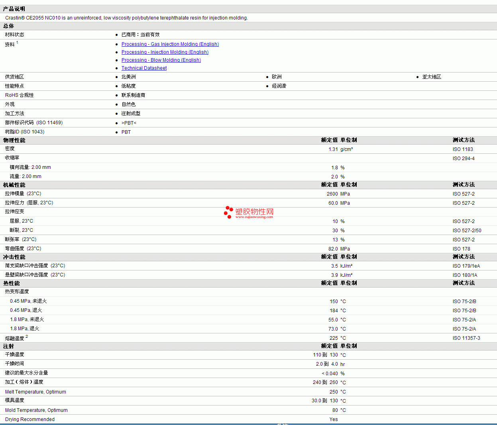This screenshot has height=425, width=497.
Task: Click the 弯曲强度 (23°C) label
Action: pos(23,249)
